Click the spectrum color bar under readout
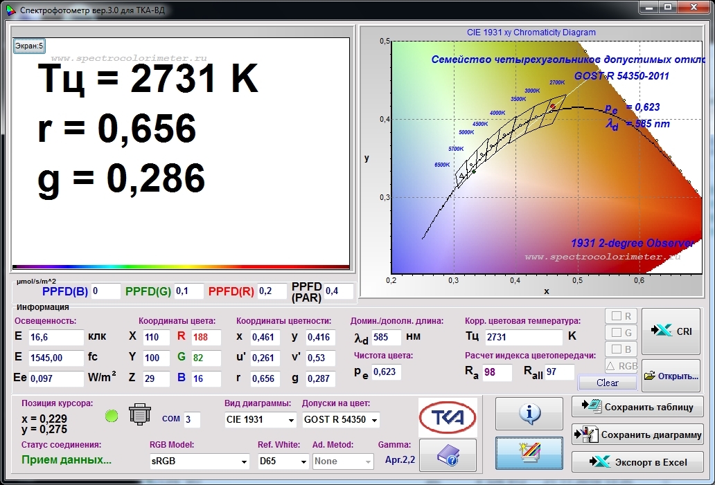The width and height of the screenshot is (715, 485). tap(180, 266)
